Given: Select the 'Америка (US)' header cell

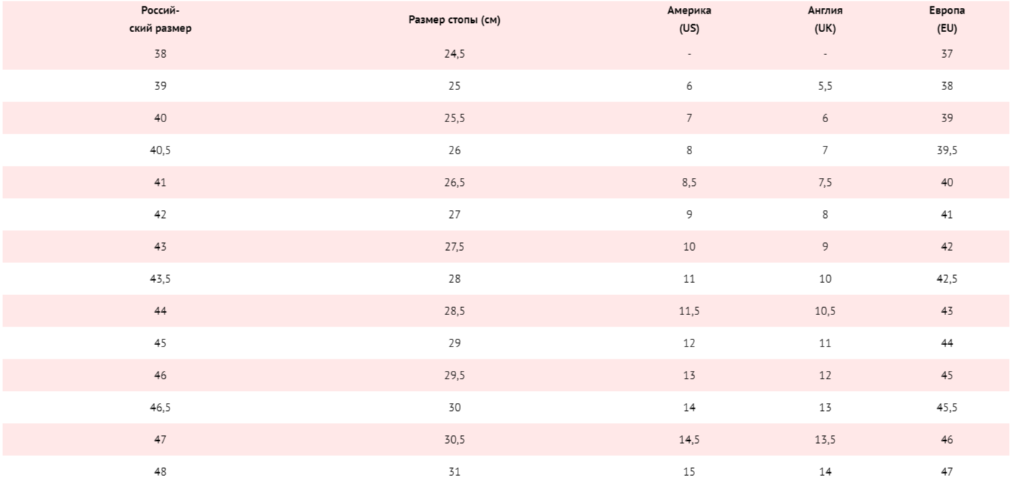Looking at the screenshot, I should pyautogui.click(x=689, y=20).
